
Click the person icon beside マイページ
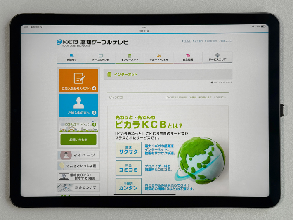pos(66,155)
